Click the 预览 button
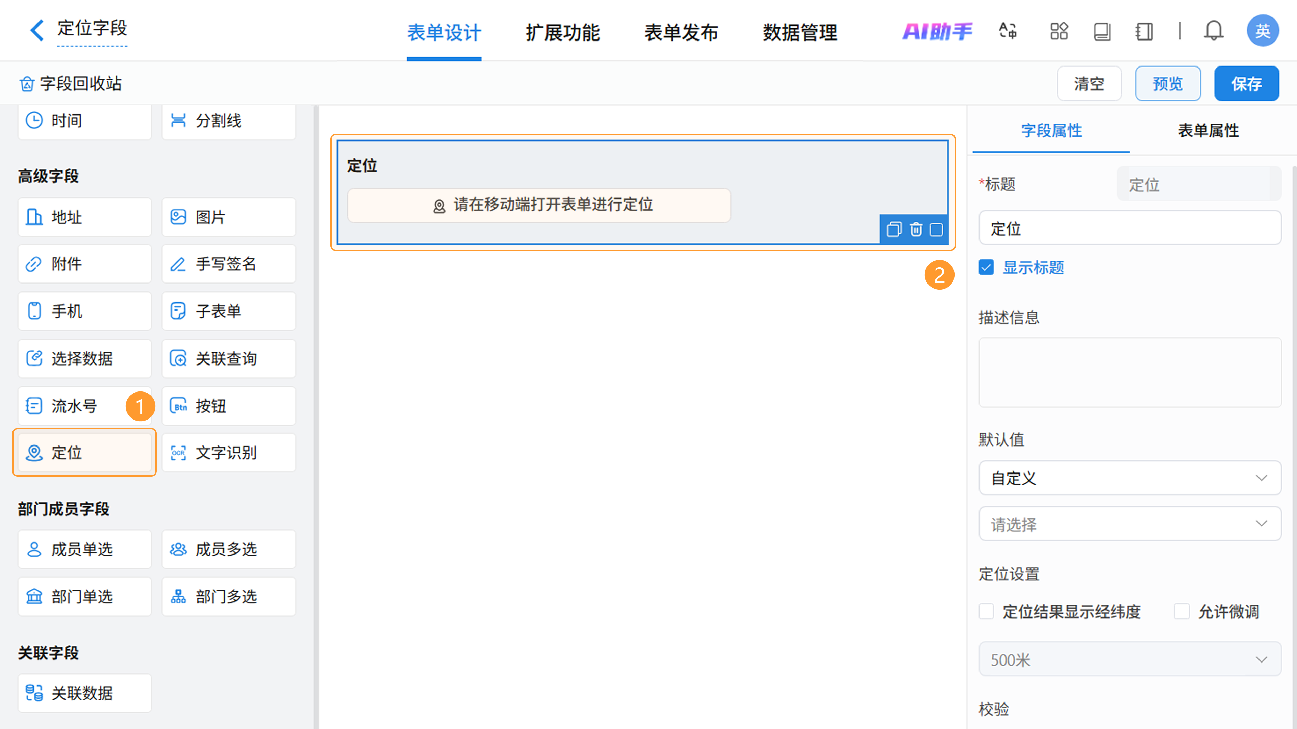 (1167, 83)
